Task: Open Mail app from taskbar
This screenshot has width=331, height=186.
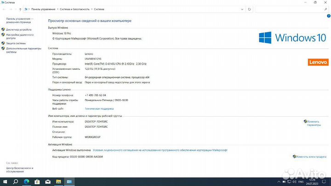Action: tap(48, 181)
